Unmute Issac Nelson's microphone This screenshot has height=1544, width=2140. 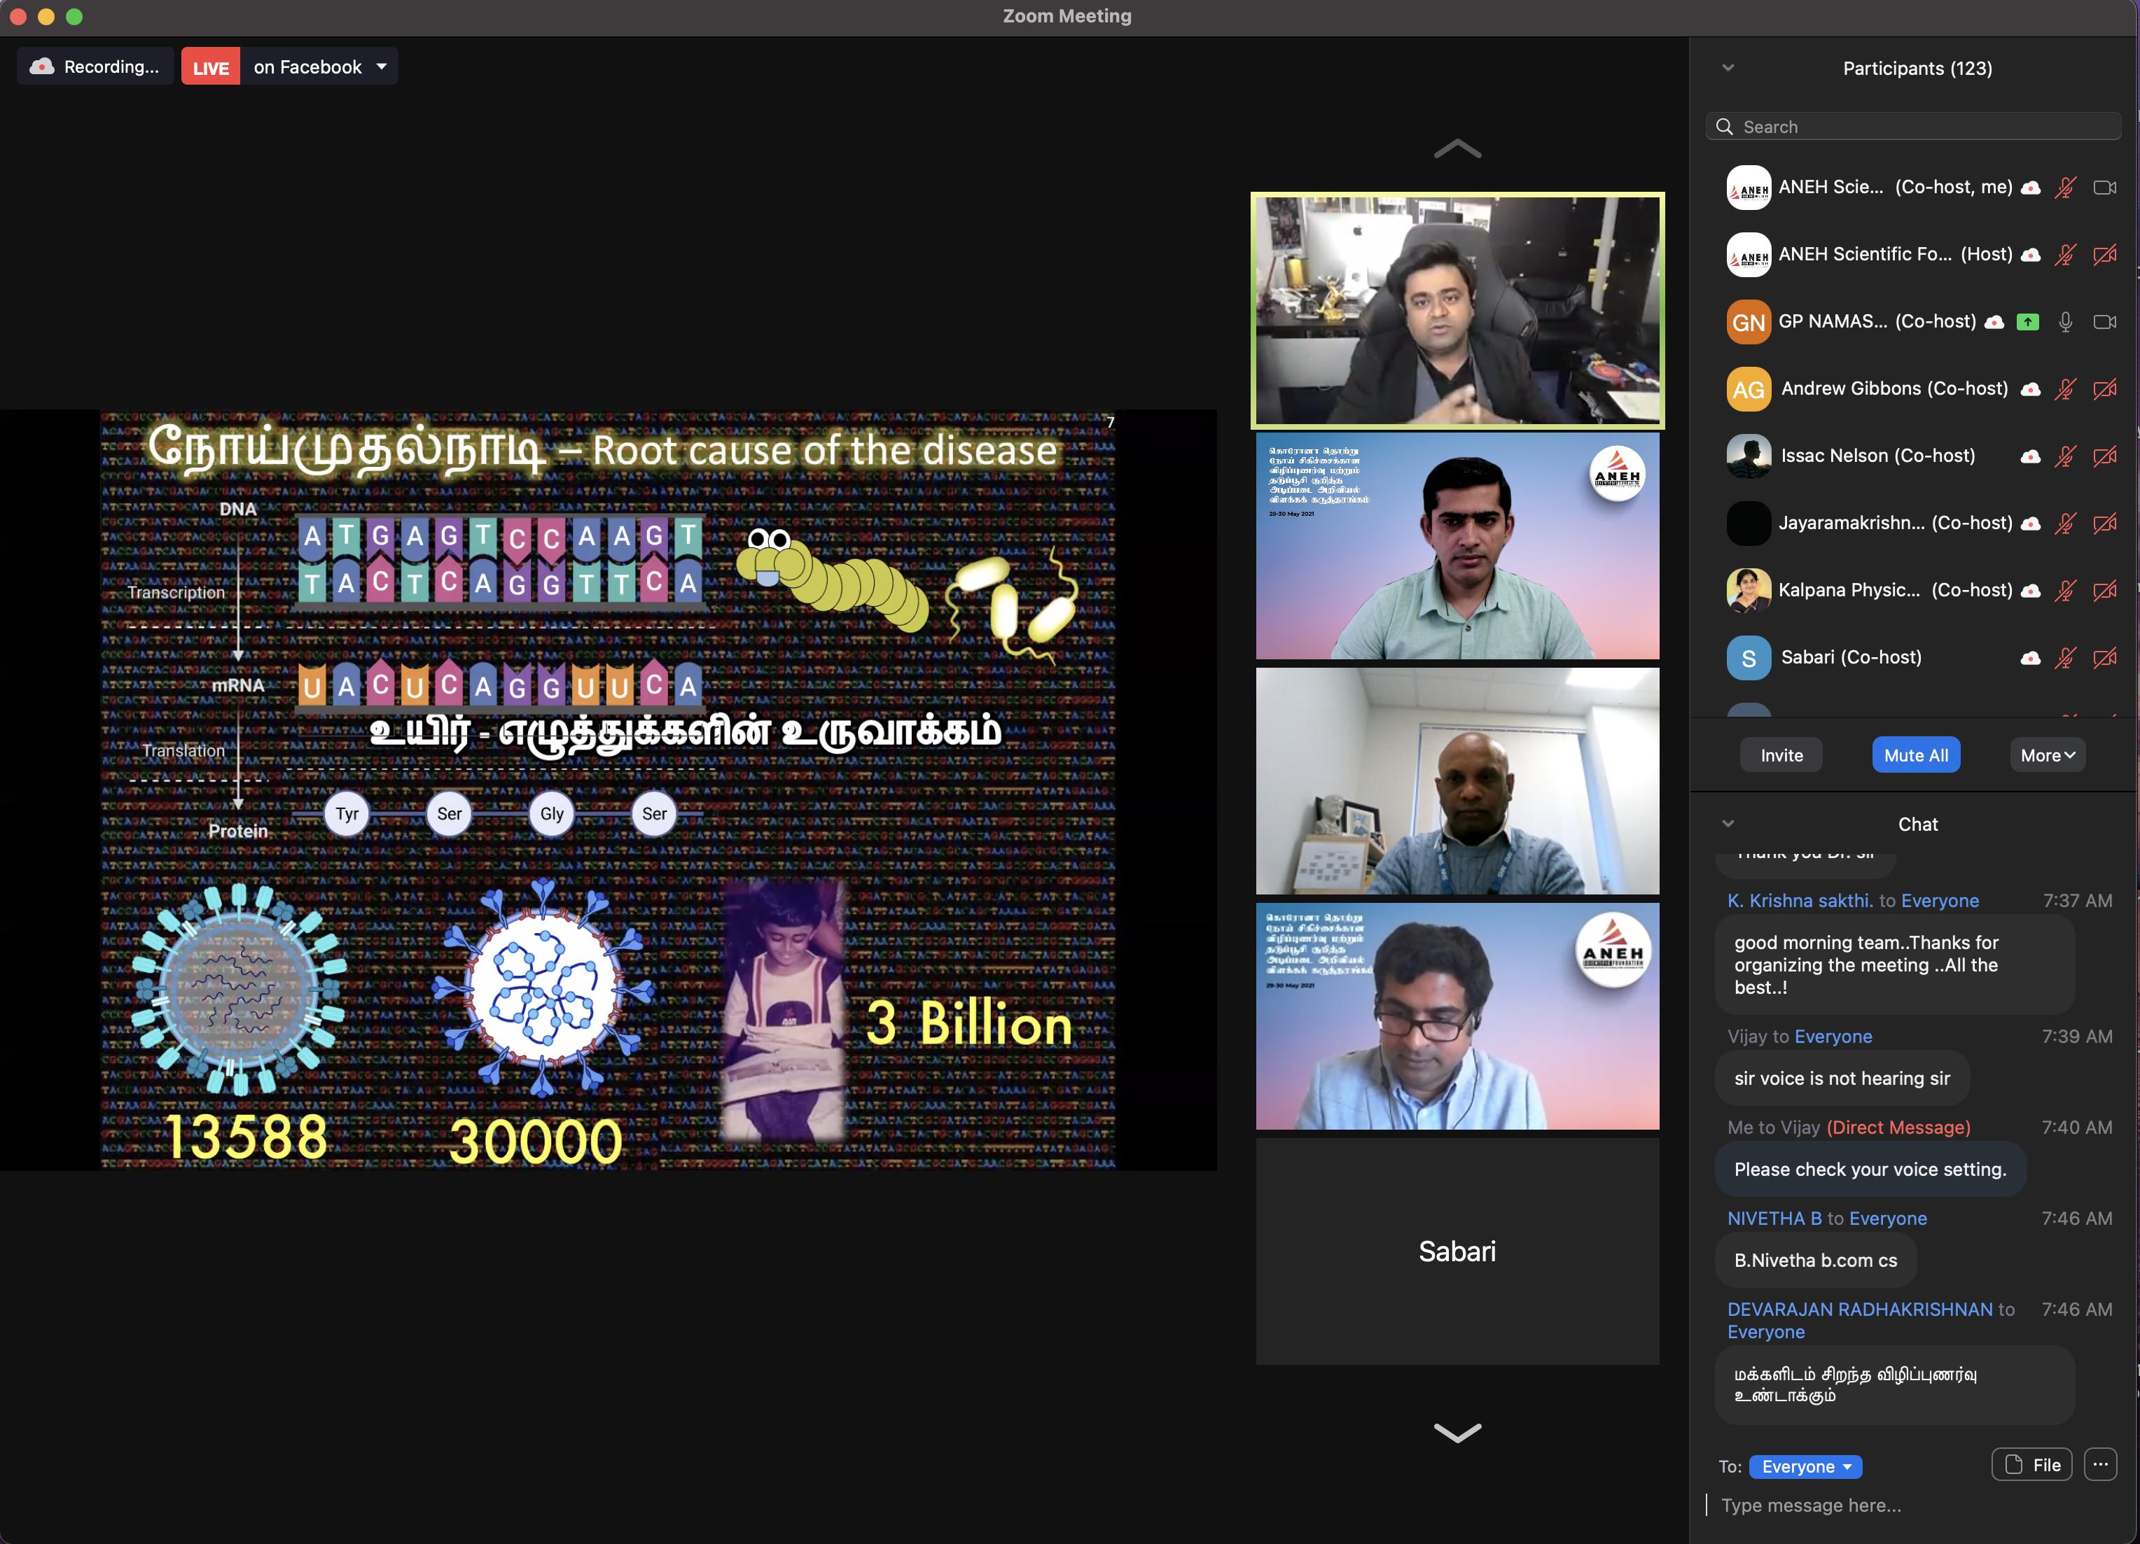(2066, 456)
